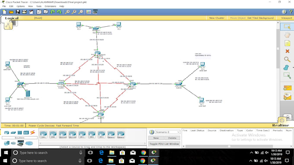Image resolution: width=294 pixels, height=165 pixels.
Task: Choose the Move Layout hand tool
Action: click(x=287, y=35)
